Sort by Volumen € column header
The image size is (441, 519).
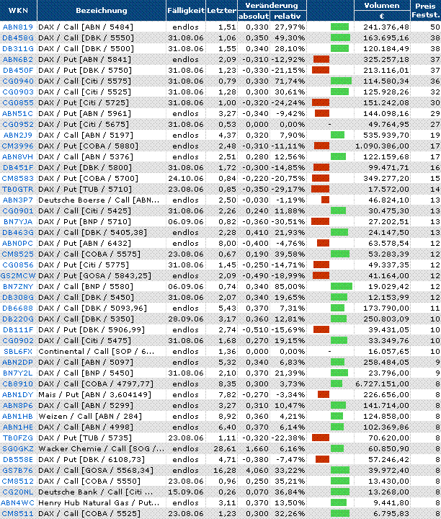pyautogui.click(x=382, y=11)
